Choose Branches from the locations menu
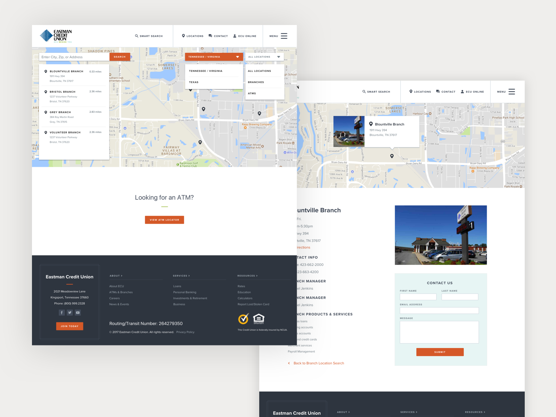This screenshot has height=417, width=556. pyautogui.click(x=256, y=82)
